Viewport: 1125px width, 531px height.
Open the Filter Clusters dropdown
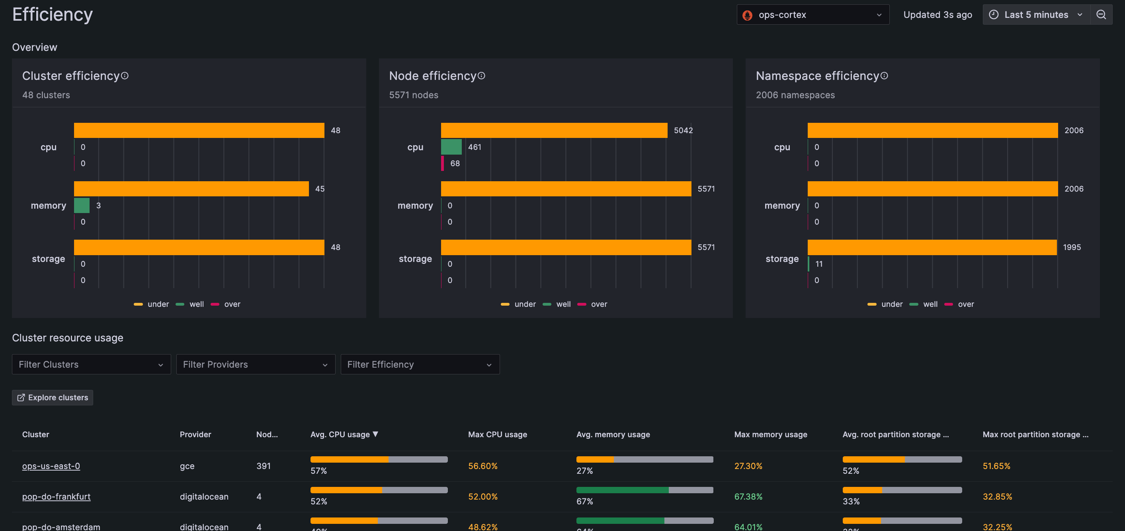pyautogui.click(x=91, y=364)
